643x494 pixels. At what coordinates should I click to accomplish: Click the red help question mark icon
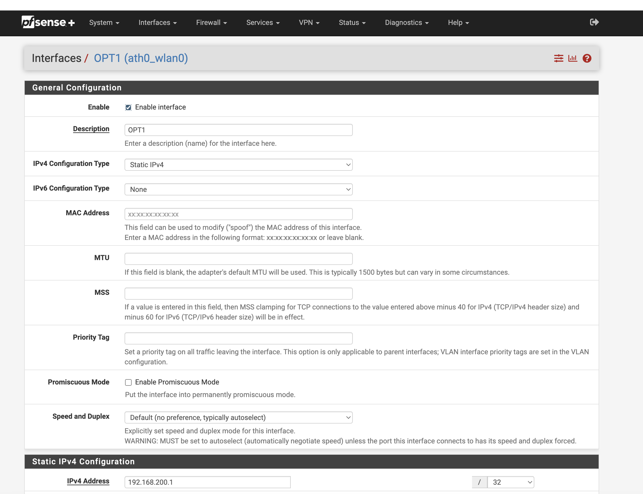pos(587,58)
